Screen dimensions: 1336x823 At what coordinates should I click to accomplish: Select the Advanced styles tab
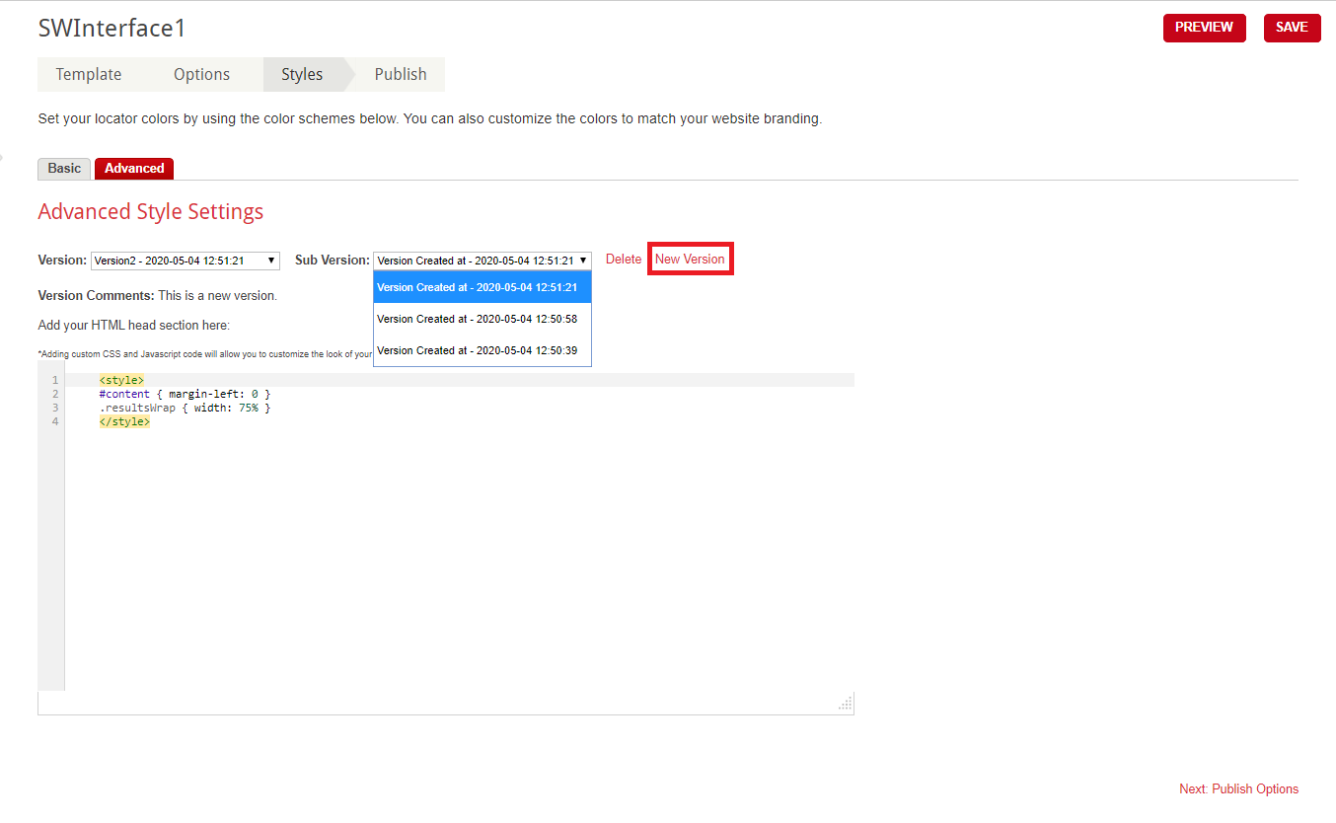(134, 169)
